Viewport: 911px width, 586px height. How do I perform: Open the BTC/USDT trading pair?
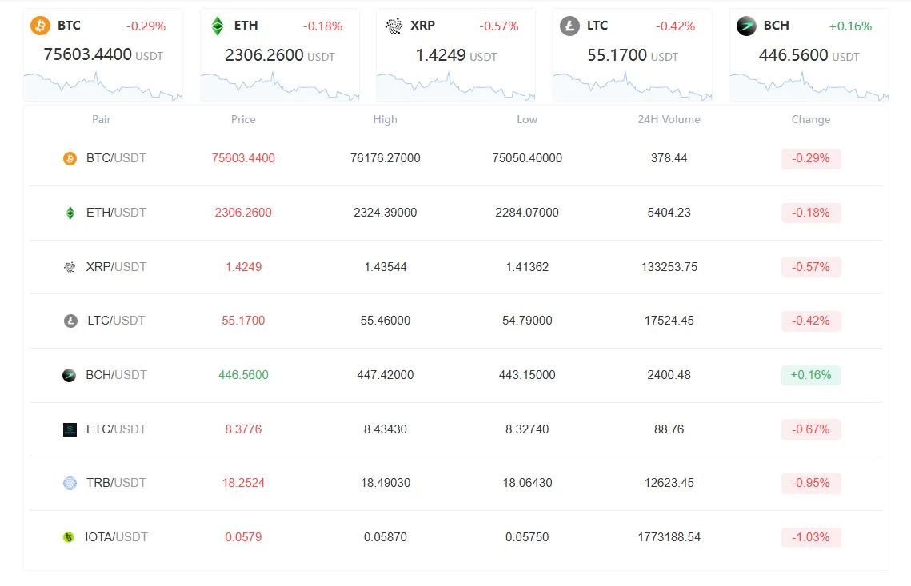(116, 158)
